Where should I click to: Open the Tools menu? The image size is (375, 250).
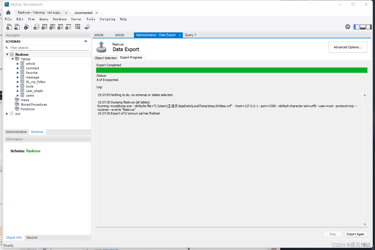pos(91,19)
